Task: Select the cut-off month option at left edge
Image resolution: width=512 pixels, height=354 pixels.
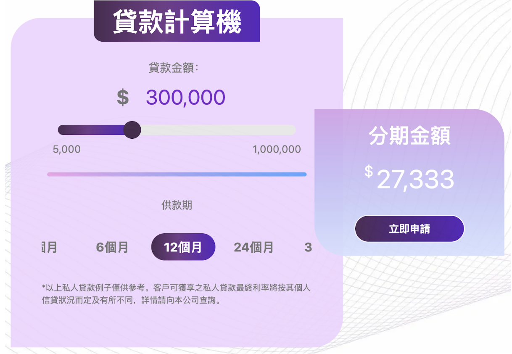Action: point(49,247)
